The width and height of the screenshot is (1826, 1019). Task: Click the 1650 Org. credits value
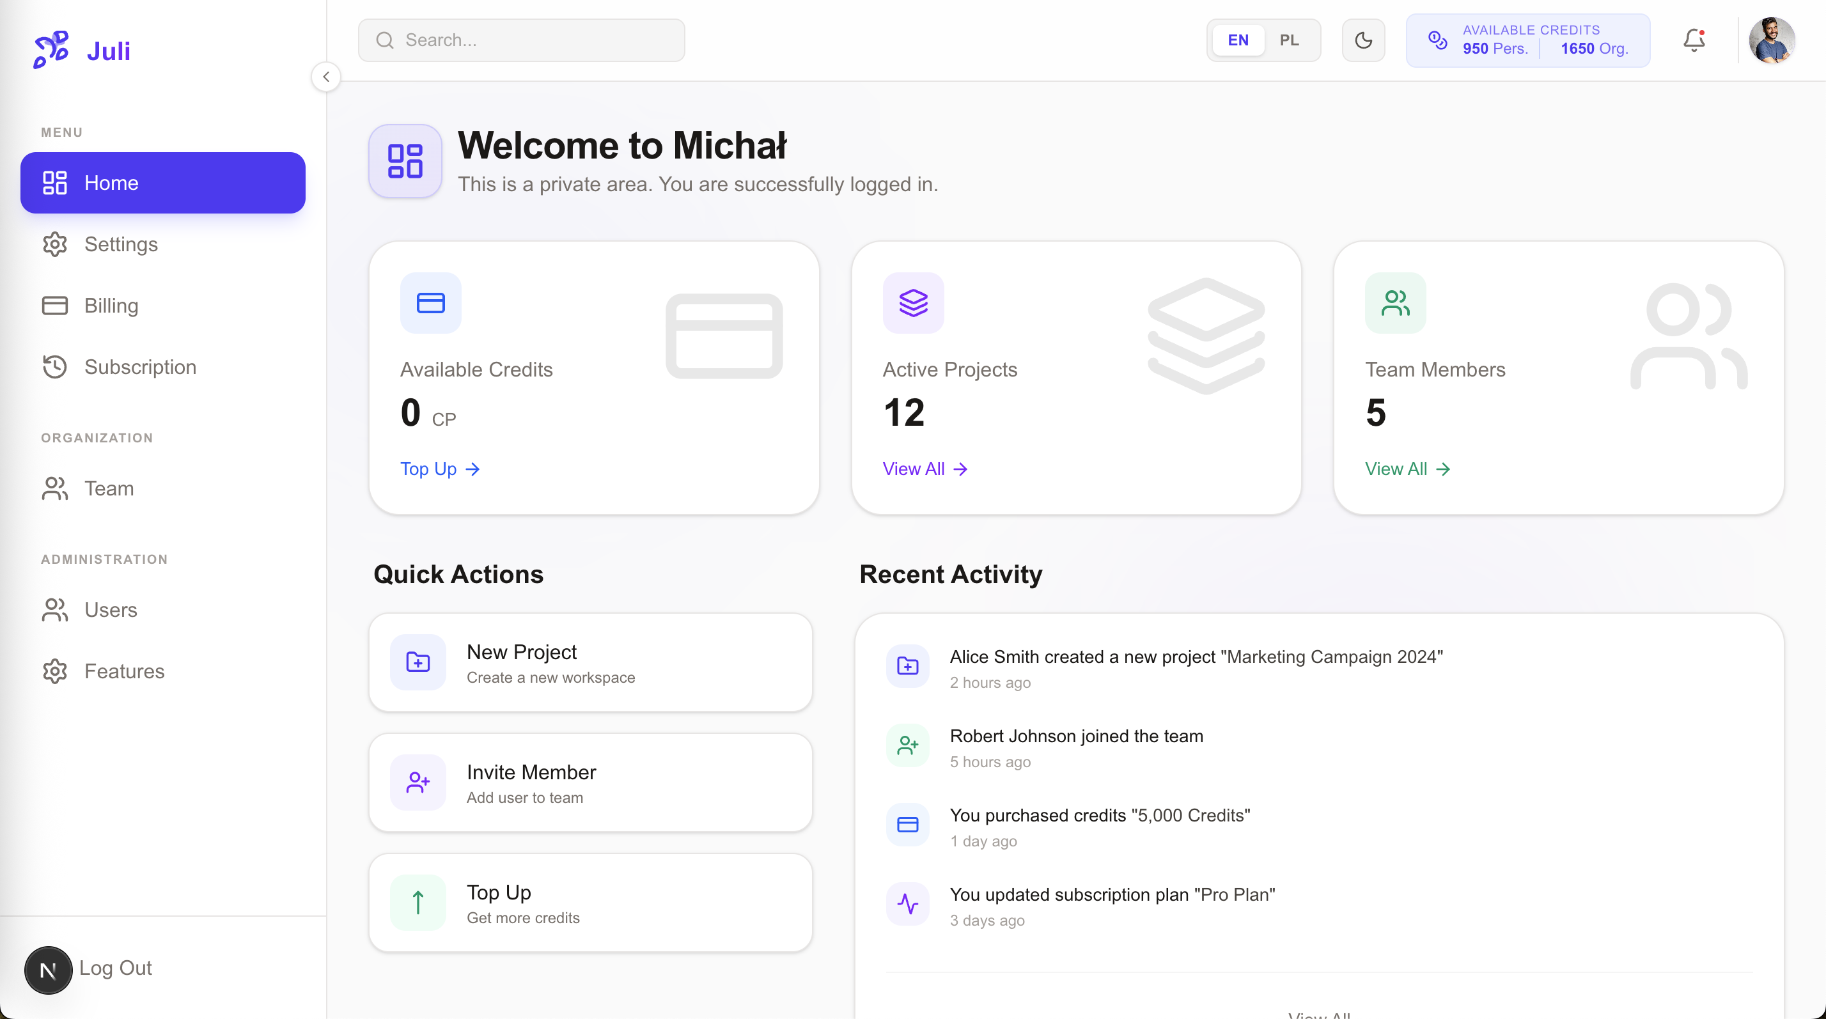tap(1594, 49)
